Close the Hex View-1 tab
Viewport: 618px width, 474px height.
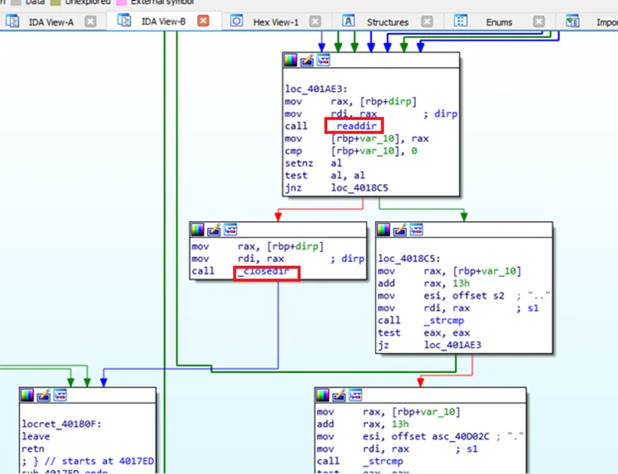pyautogui.click(x=315, y=21)
